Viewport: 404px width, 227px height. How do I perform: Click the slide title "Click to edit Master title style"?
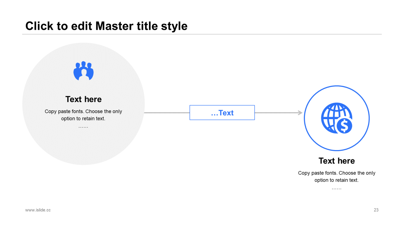pyautogui.click(x=106, y=26)
